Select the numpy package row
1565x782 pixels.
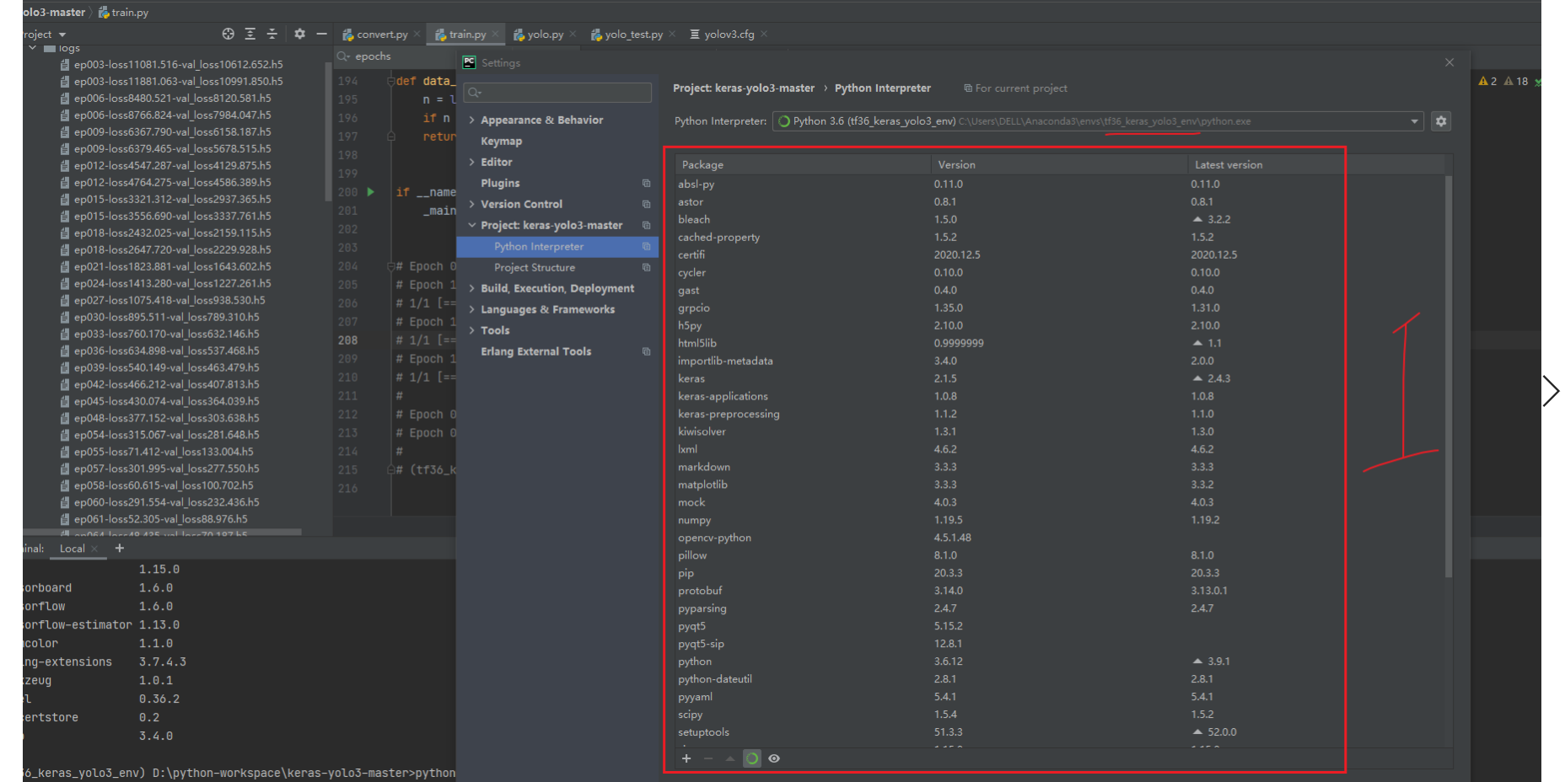tap(1059, 520)
